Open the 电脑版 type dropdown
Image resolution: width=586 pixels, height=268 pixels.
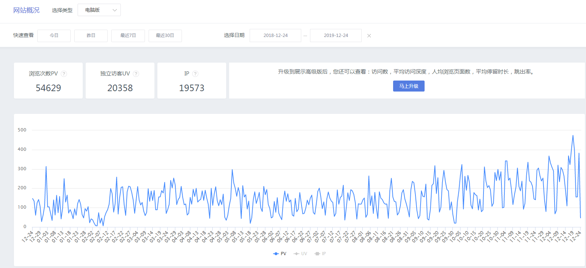tap(99, 10)
